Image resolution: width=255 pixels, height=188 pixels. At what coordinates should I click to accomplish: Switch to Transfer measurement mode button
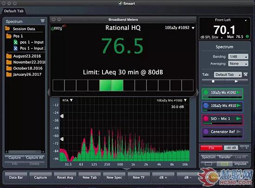pyautogui.click(x=224, y=157)
